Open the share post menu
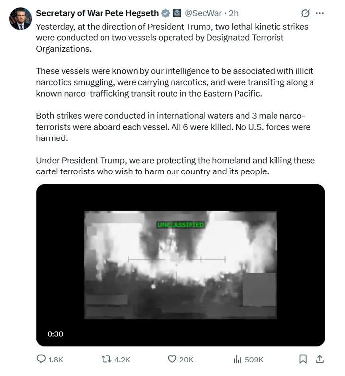The height and width of the screenshot is (376, 345). click(x=319, y=359)
